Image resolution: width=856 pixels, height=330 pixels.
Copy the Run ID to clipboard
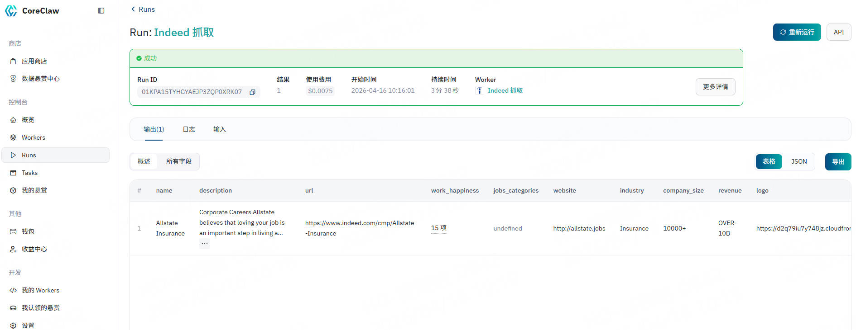(x=252, y=92)
